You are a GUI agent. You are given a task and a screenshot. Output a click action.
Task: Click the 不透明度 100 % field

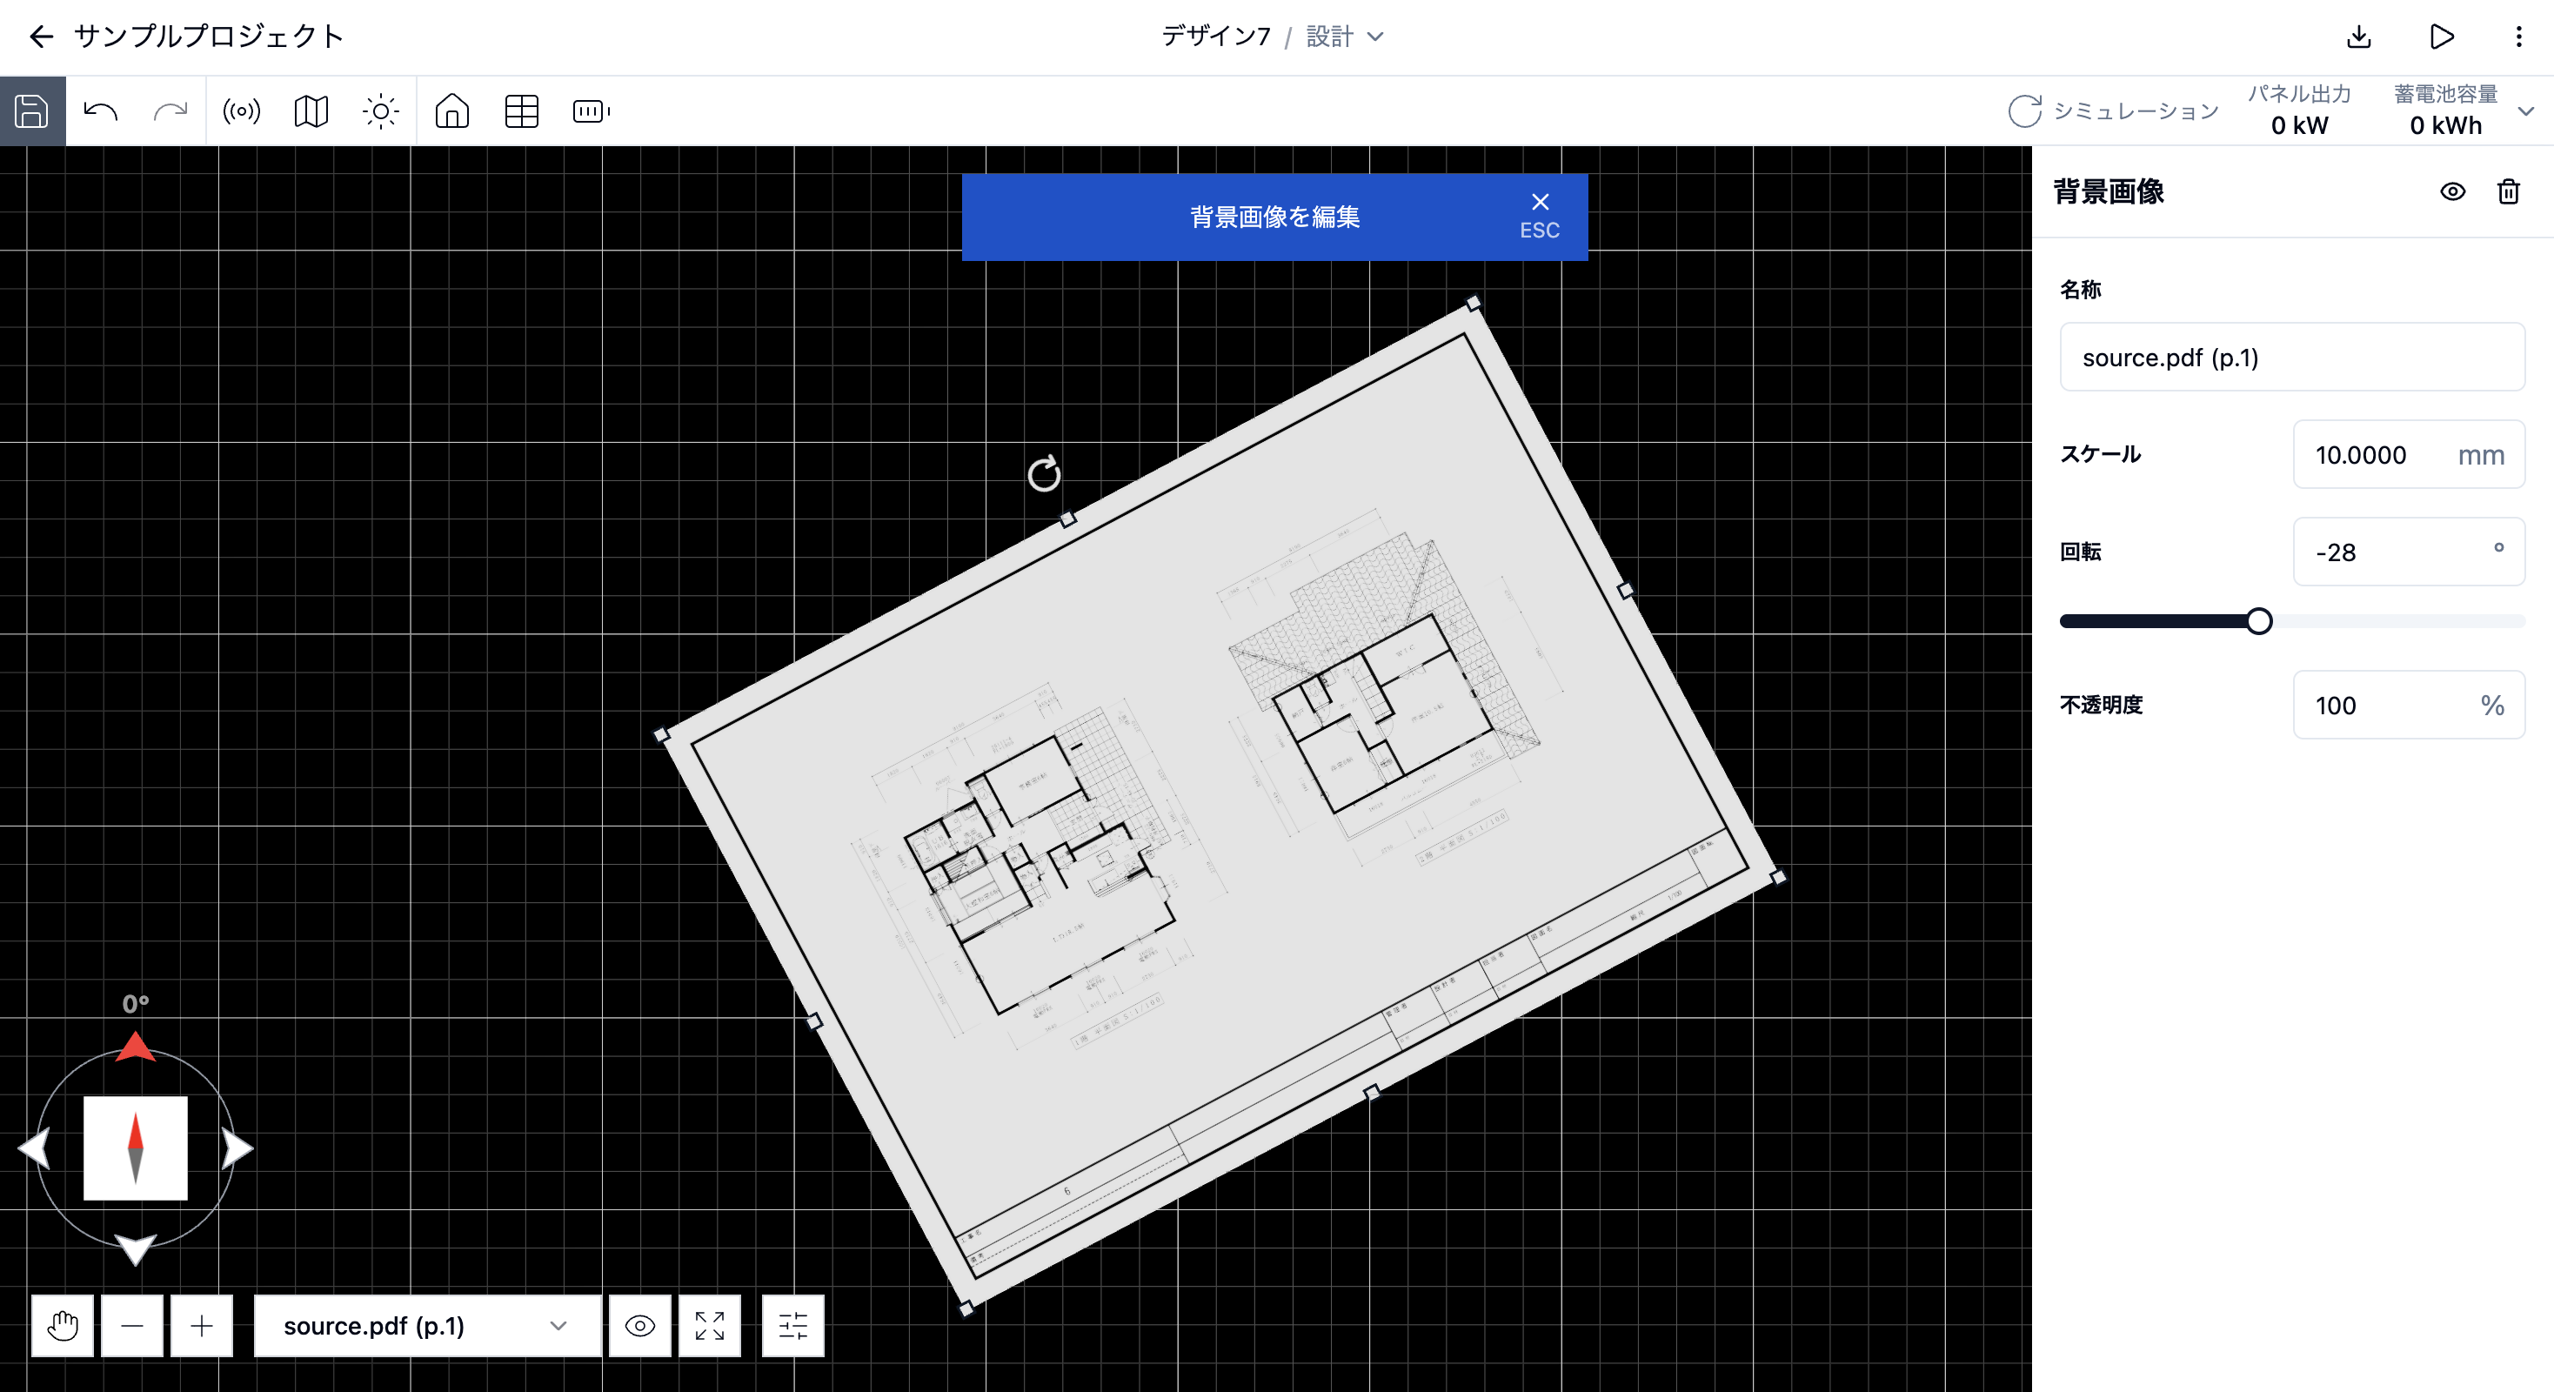point(2408,705)
